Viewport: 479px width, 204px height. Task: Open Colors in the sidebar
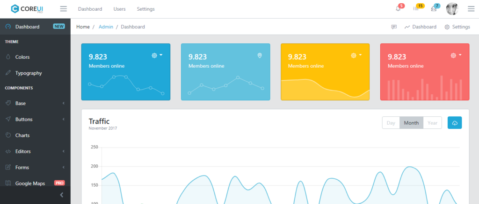(x=35, y=57)
